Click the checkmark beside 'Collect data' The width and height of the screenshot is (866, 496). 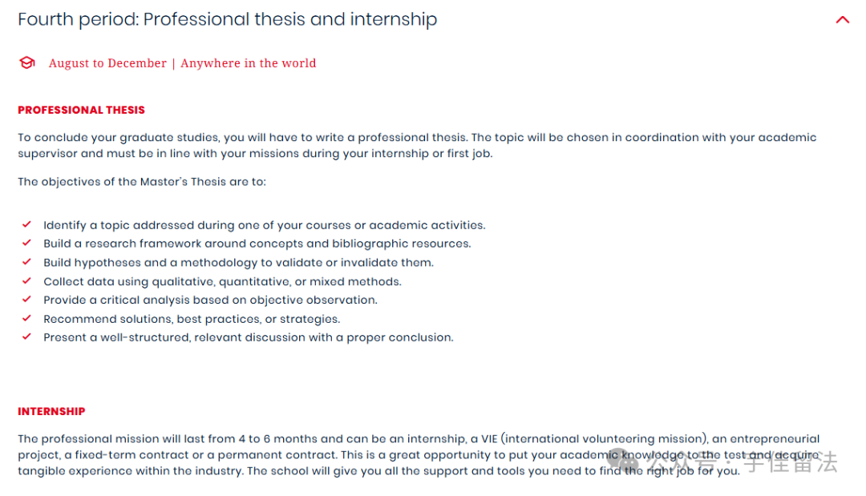[26, 280]
